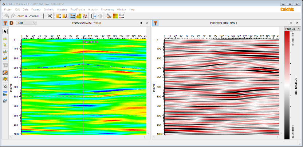Toggle D depth domain in Framework Model panel
Viewport: 303px width, 147px height.
click(11, 23)
